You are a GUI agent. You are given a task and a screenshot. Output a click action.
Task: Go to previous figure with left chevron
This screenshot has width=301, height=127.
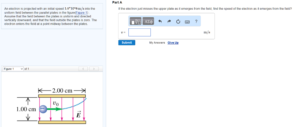pos(83,69)
